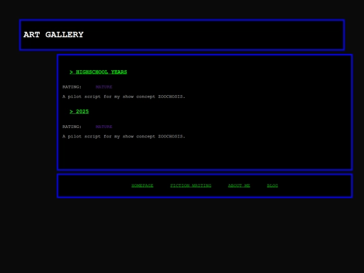
Task: Select the Mature rating under 2025
Action: [x=104, y=127]
